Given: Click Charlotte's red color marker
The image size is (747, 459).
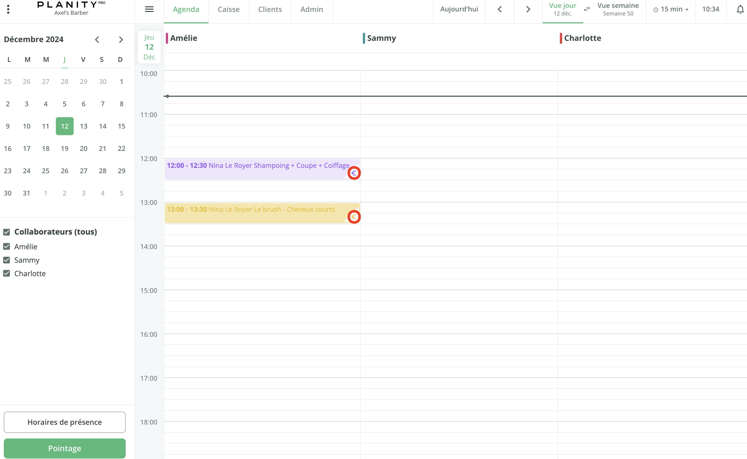Looking at the screenshot, I should pyautogui.click(x=561, y=38).
